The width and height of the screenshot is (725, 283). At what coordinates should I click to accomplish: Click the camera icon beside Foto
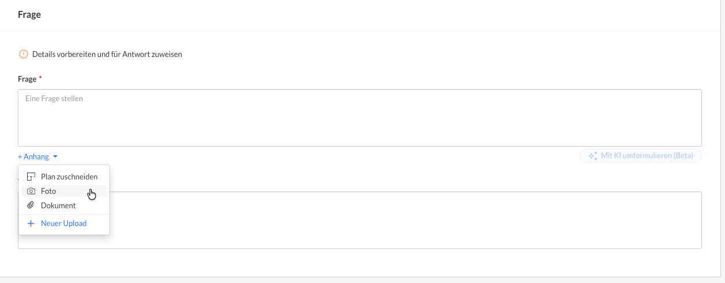tap(31, 191)
